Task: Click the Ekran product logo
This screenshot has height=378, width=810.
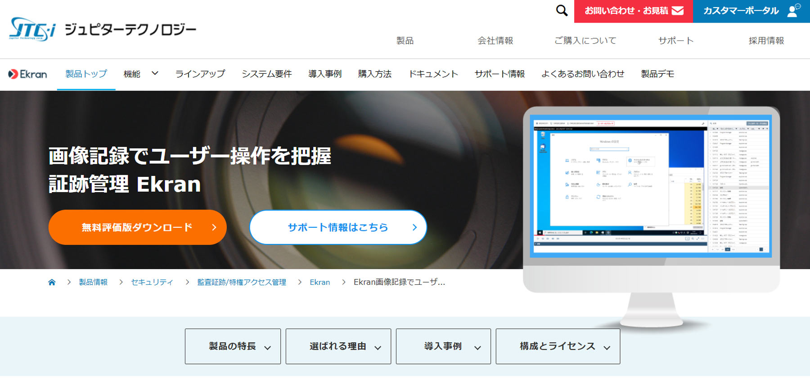Action: click(x=27, y=74)
